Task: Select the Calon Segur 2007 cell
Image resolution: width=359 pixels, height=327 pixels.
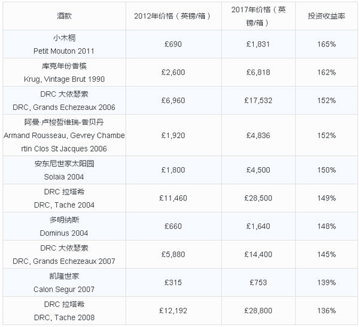Action: tap(63, 282)
